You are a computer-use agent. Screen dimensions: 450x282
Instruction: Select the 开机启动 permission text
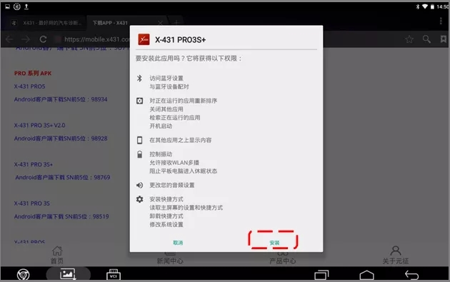(161, 126)
